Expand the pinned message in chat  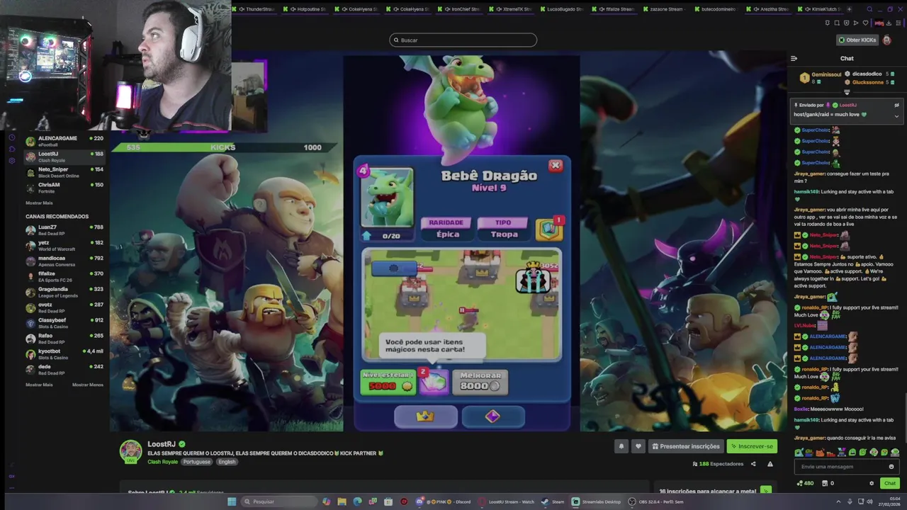[896, 115]
